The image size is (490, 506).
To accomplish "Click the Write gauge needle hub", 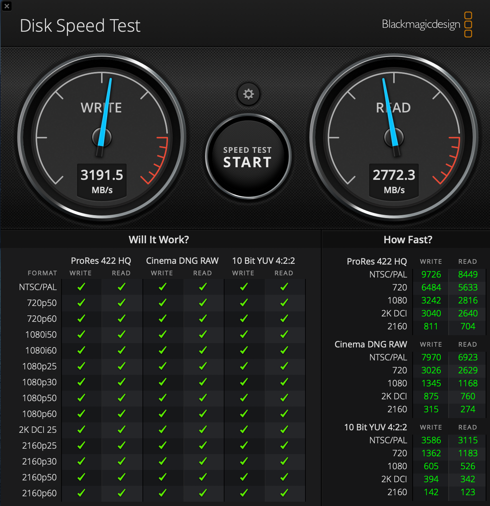I will click(x=102, y=137).
